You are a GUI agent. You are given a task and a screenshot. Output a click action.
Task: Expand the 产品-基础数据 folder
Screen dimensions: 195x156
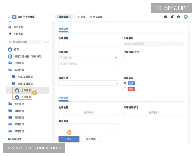pyautogui.click(x=22, y=77)
